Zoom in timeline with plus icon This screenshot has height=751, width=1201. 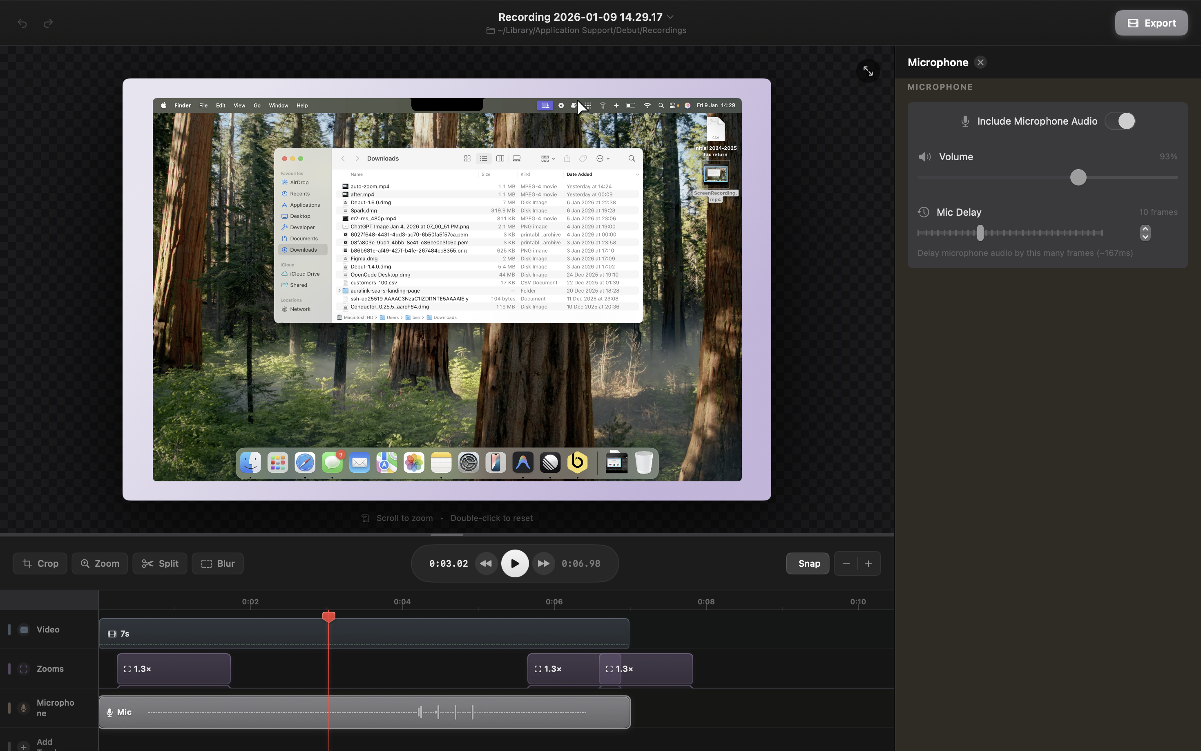[x=868, y=563]
